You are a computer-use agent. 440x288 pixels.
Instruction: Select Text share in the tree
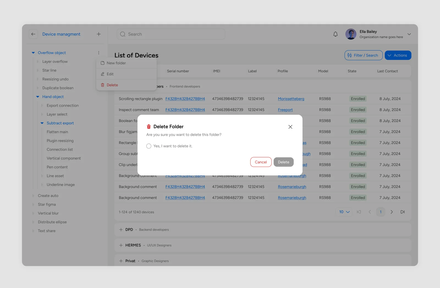coord(47,231)
